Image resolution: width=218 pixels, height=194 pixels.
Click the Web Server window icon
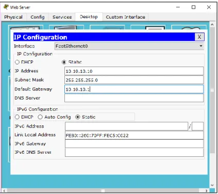(6, 7)
